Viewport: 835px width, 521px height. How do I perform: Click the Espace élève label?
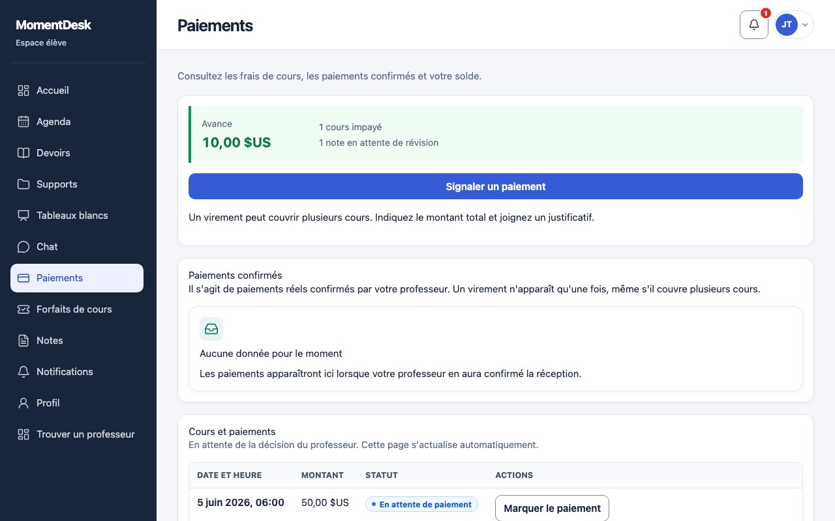coord(41,43)
